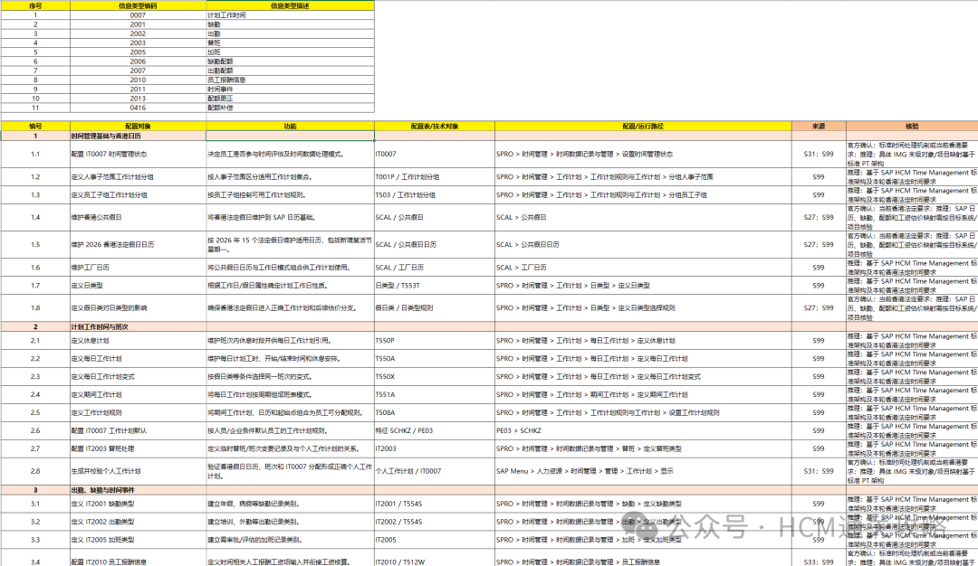Click the '编号' header in the lower table
978x566 pixels.
[35, 126]
